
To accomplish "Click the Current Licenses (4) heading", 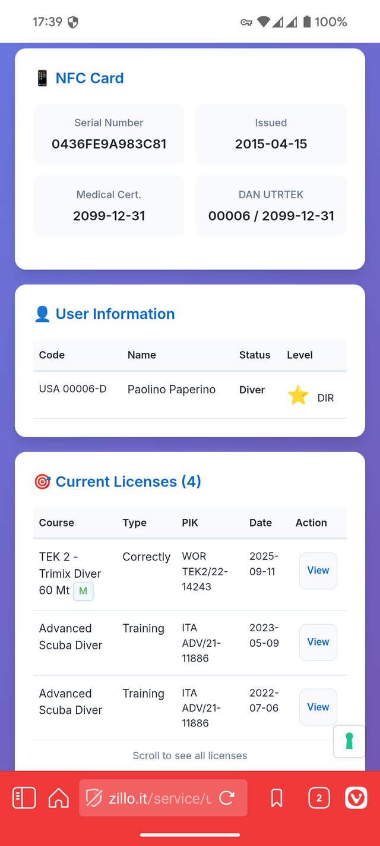I will [x=128, y=481].
